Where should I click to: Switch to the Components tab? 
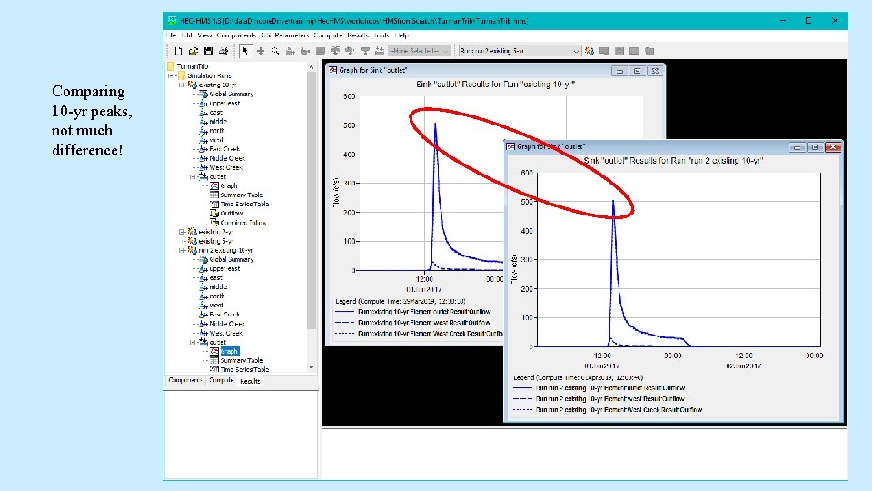click(185, 381)
